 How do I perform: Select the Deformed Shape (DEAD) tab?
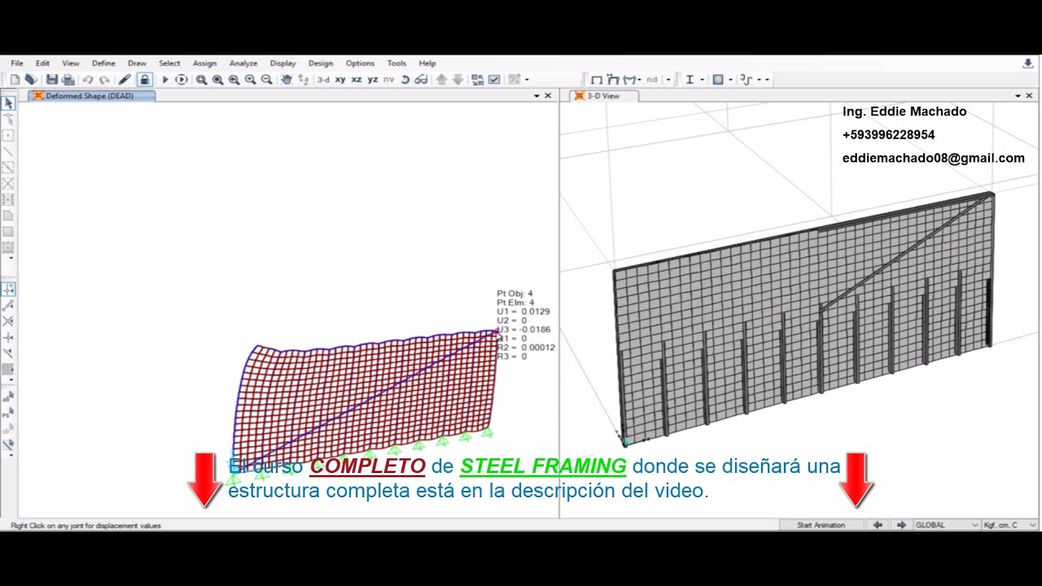pyautogui.click(x=91, y=96)
